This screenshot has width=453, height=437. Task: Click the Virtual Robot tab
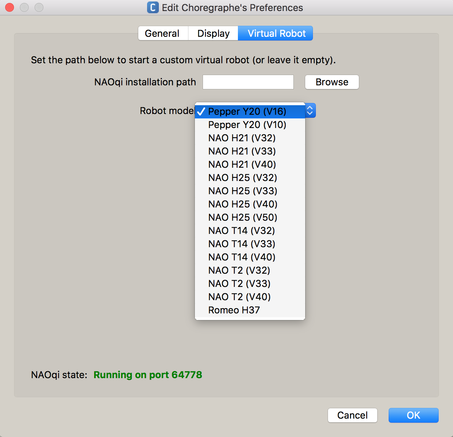point(276,33)
